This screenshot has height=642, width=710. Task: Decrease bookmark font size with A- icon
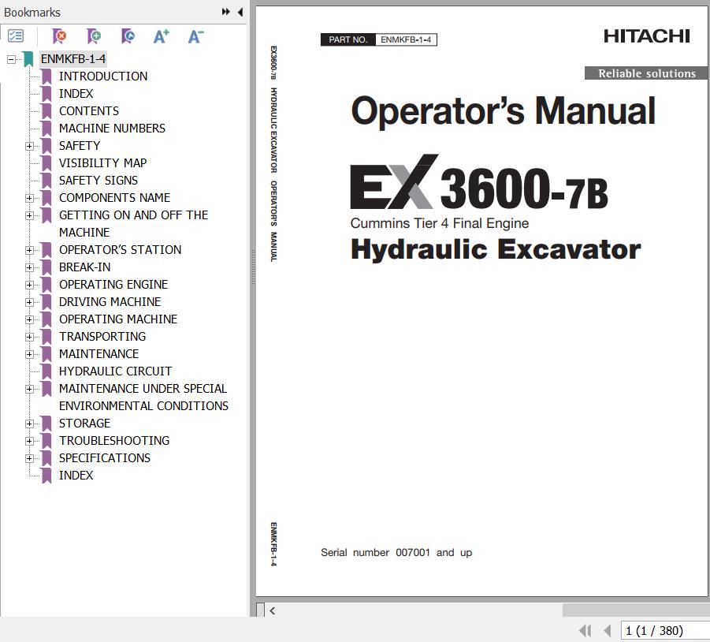click(195, 36)
